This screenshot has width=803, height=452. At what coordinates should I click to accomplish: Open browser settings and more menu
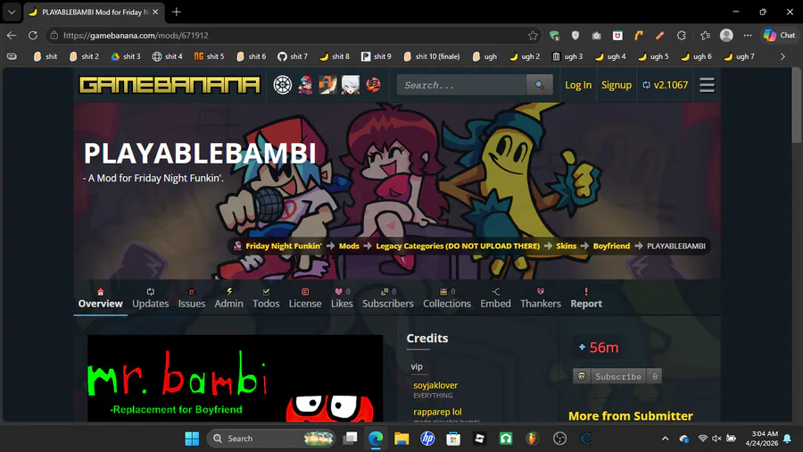coord(748,36)
